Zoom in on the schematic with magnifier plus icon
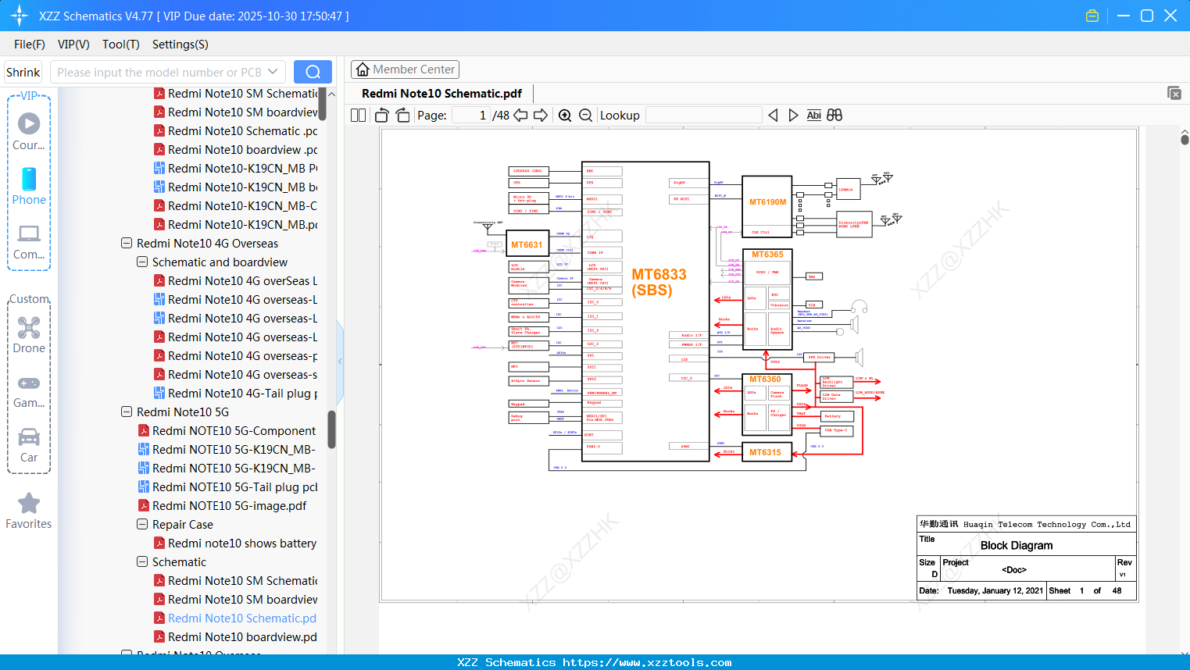 pos(565,115)
